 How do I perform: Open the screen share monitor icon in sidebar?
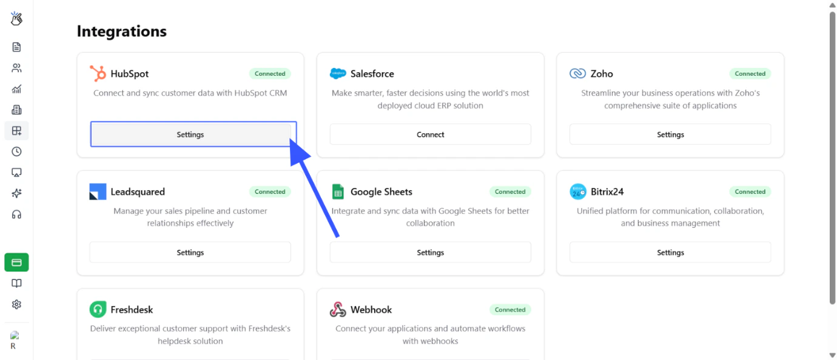coord(16,172)
